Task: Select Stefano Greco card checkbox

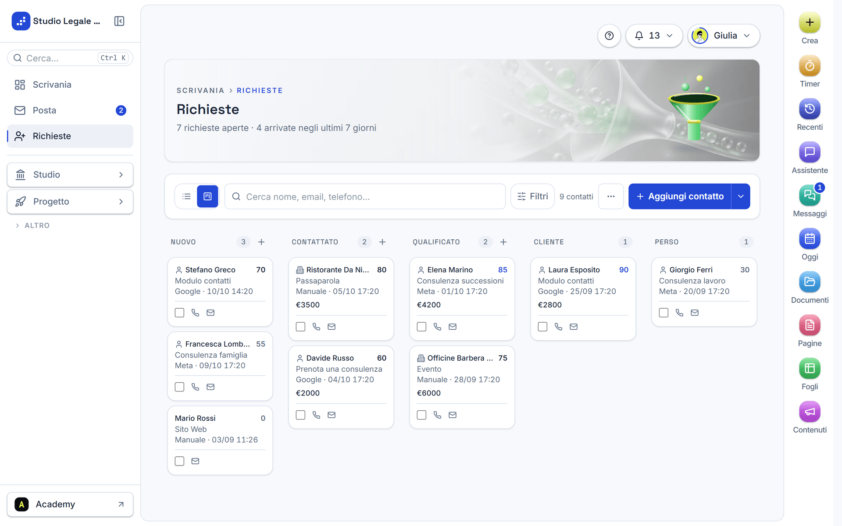Action: [179, 313]
